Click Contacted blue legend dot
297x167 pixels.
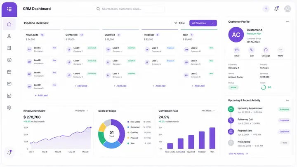(128, 127)
